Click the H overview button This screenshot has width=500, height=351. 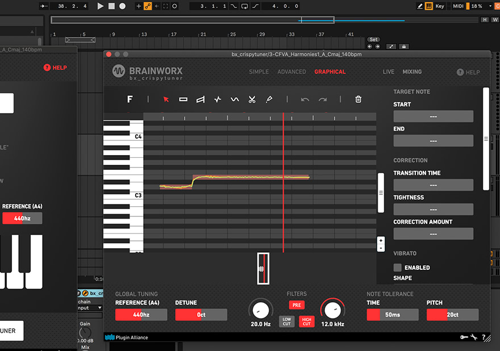[485, 20]
